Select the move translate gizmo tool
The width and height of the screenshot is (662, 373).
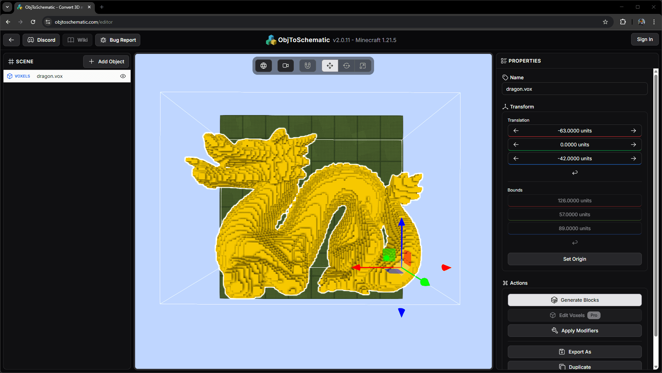coord(330,66)
